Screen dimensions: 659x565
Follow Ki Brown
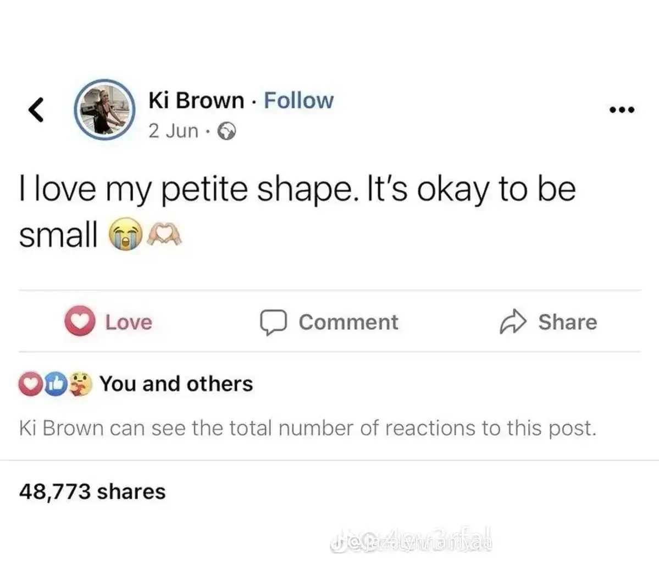pyautogui.click(x=298, y=101)
